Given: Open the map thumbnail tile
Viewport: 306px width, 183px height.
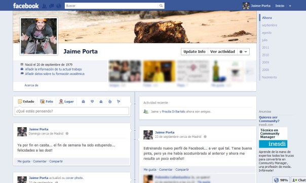Looking at the screenshot, I should tap(193, 71).
